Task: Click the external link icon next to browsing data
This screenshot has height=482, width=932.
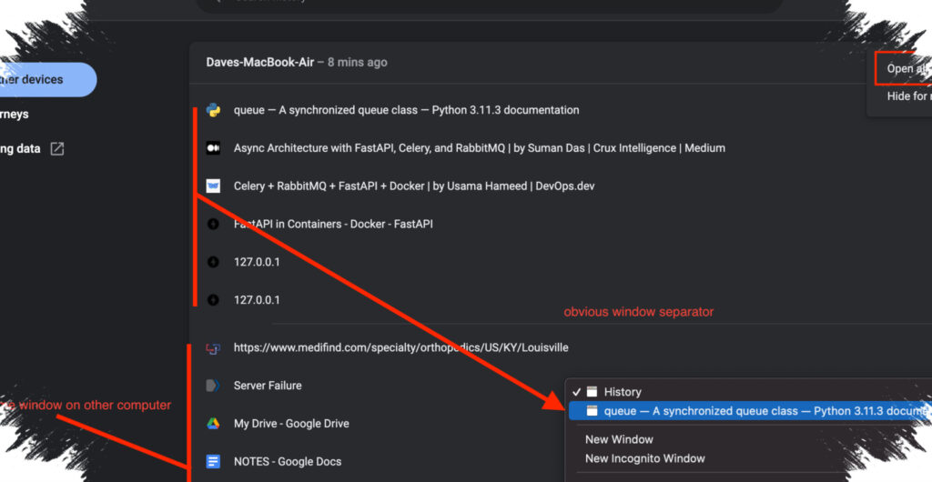Action: [57, 148]
